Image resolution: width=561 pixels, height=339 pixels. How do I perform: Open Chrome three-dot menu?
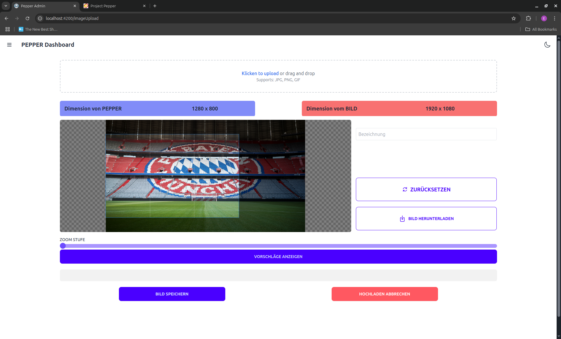point(555,18)
